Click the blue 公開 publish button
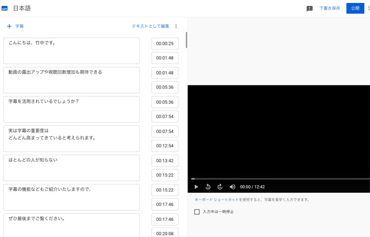The image size is (370, 237). (x=355, y=8)
